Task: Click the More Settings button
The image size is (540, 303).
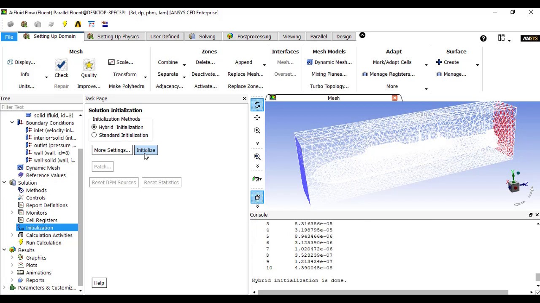Action: (112, 150)
